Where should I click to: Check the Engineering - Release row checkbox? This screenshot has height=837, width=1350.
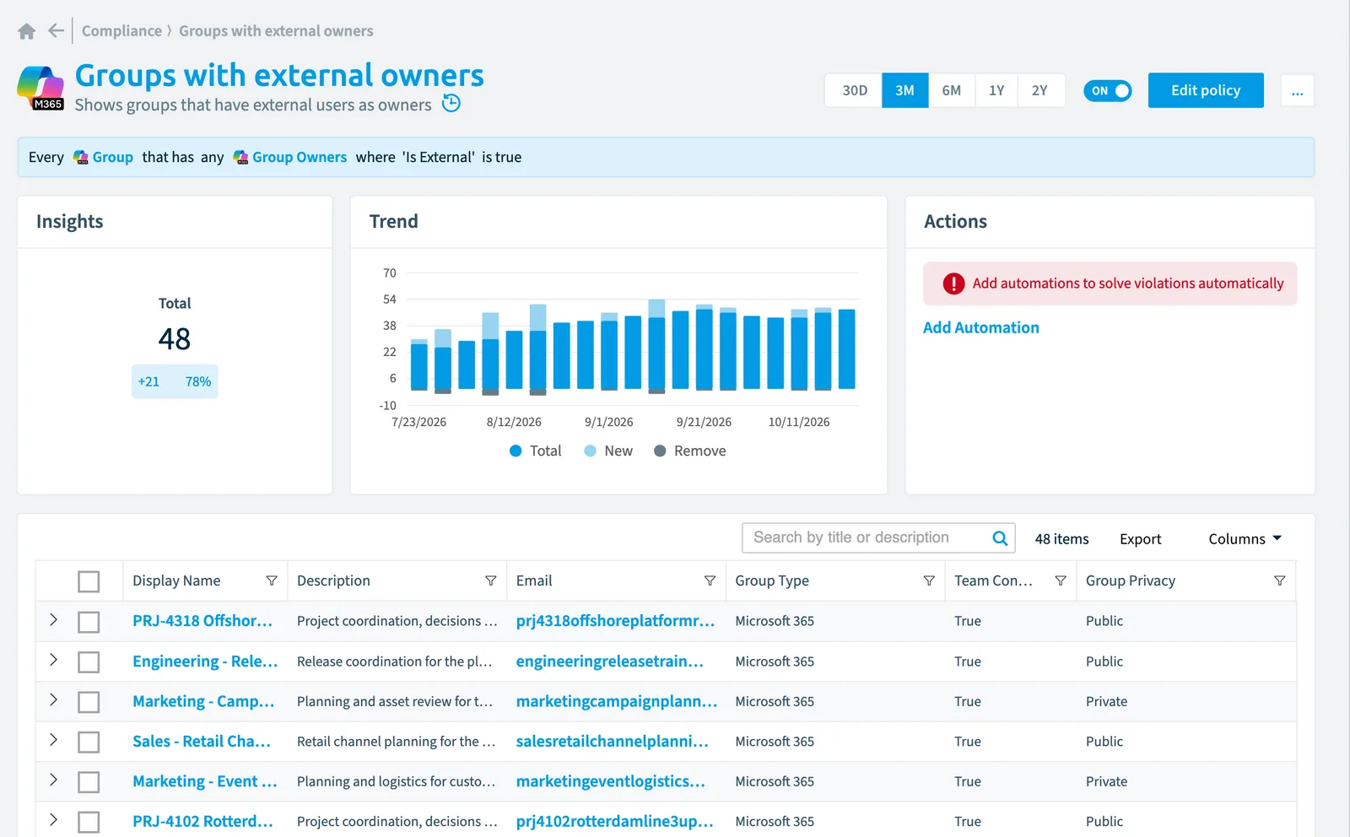click(x=89, y=662)
